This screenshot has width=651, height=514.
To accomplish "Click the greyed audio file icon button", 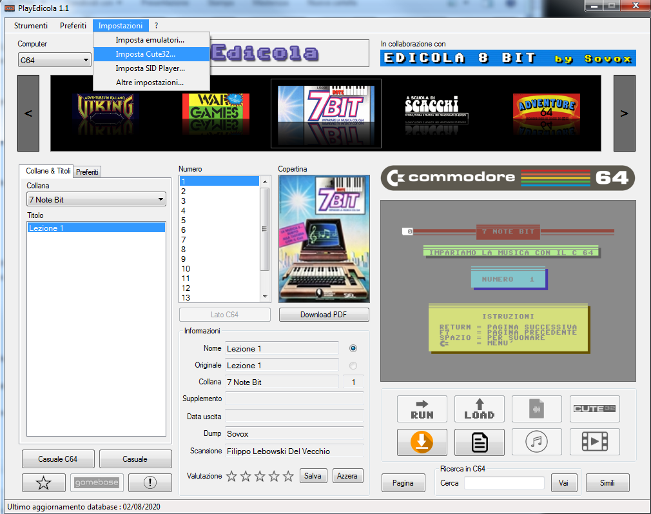I will click(536, 409).
